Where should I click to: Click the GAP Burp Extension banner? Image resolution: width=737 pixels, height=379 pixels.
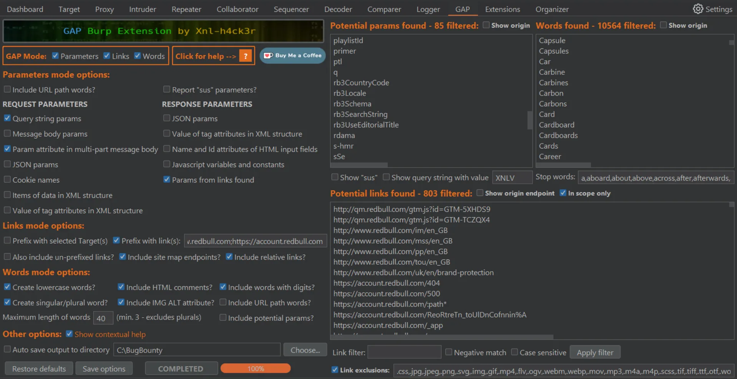point(163,31)
